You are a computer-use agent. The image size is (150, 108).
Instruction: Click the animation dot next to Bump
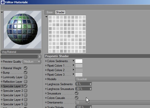(x=2, y=73)
